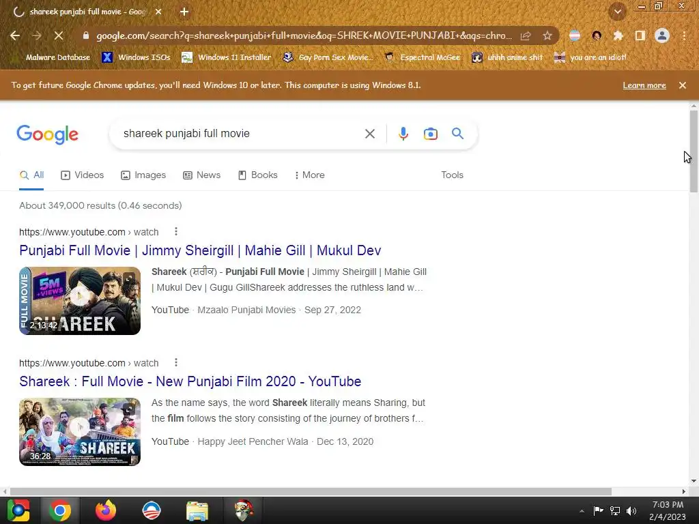Screen dimensions: 699x524
Task: Open a new browser tab
Action: (184, 12)
